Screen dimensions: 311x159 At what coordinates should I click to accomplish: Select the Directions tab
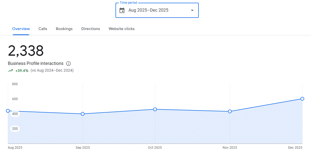tap(91, 29)
